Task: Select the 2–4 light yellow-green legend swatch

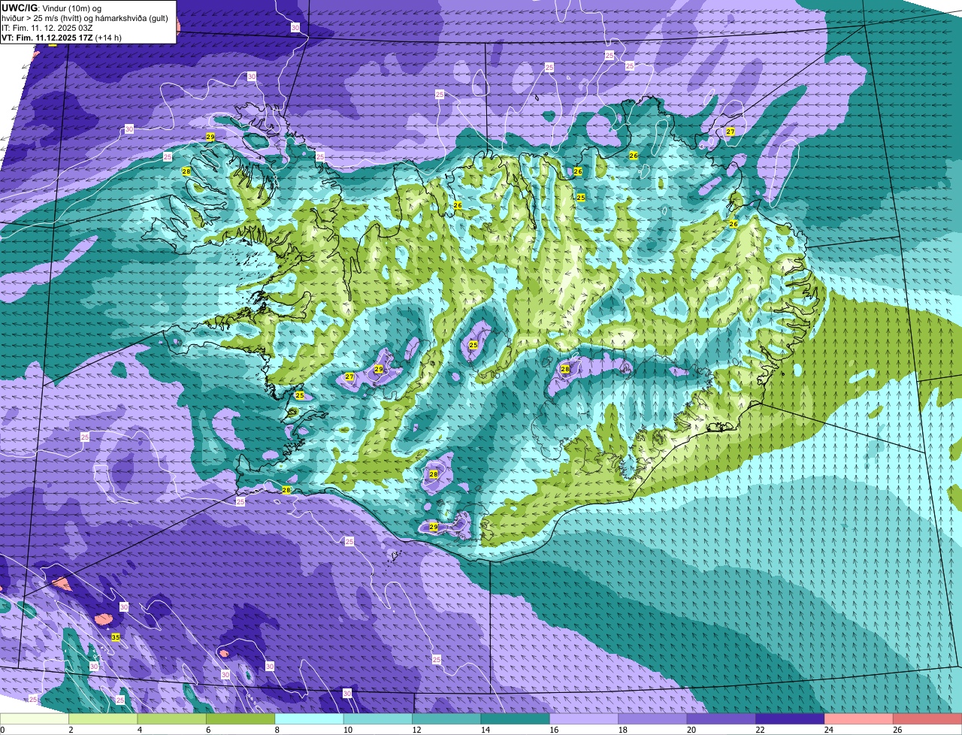Action: coord(104,718)
